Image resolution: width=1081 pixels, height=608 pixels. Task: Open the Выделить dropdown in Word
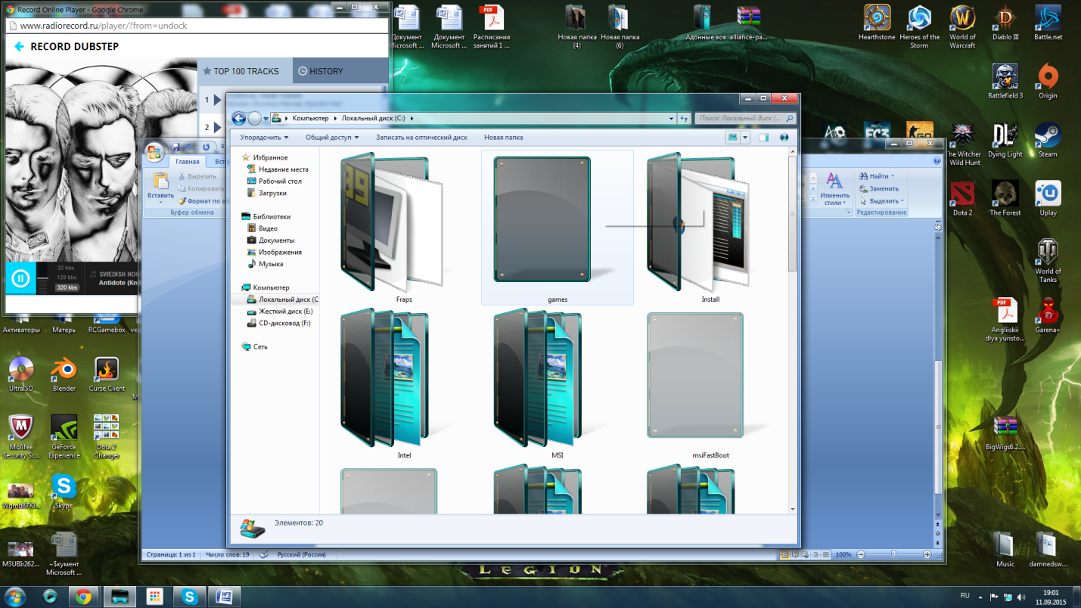click(881, 201)
